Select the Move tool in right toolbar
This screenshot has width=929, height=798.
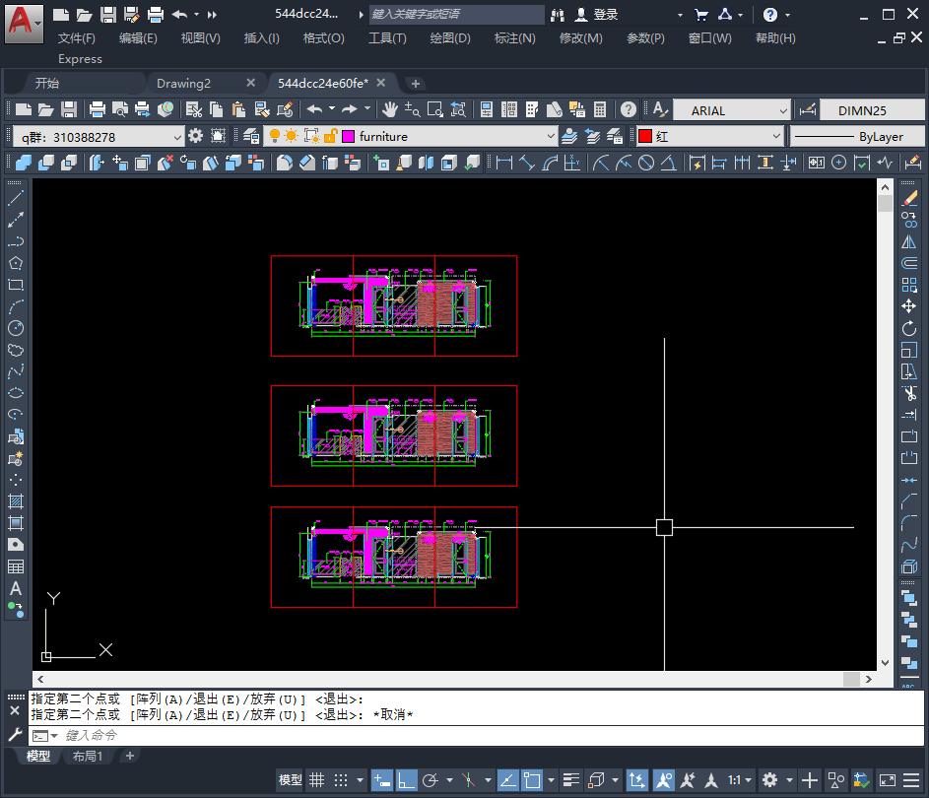909,306
